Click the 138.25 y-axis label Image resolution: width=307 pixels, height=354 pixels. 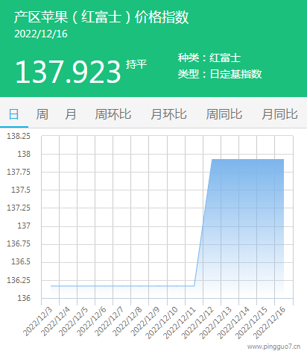(19, 136)
